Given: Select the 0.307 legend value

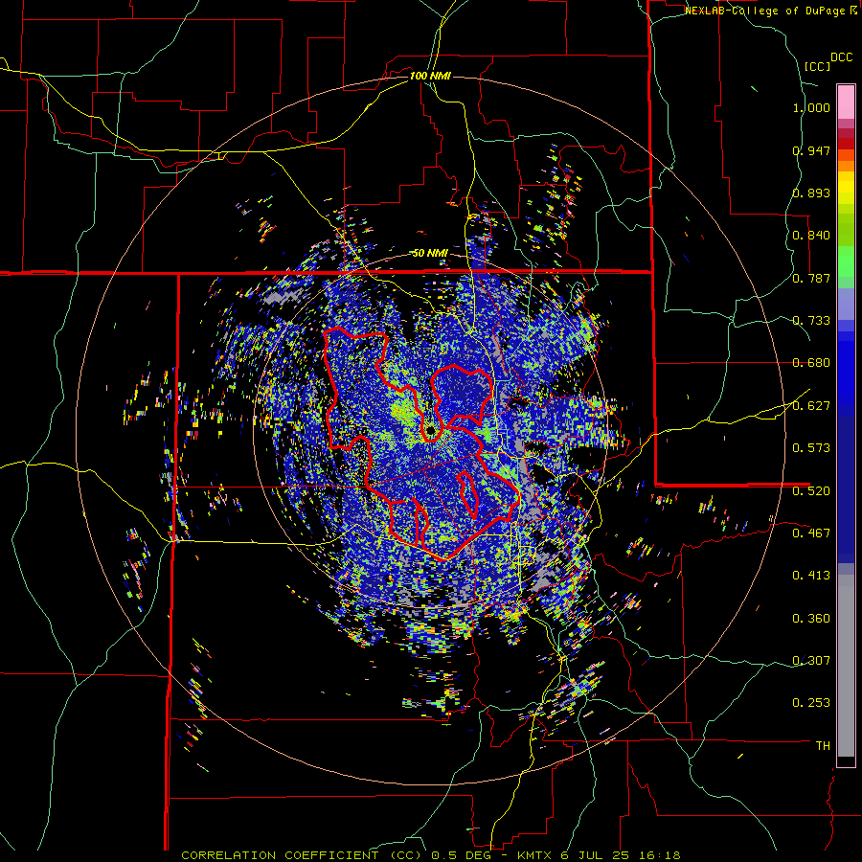Looking at the screenshot, I should click(x=811, y=660).
